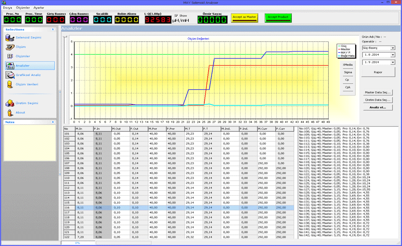
Task: Click the Accept as Master button
Action: pyautogui.click(x=244, y=18)
